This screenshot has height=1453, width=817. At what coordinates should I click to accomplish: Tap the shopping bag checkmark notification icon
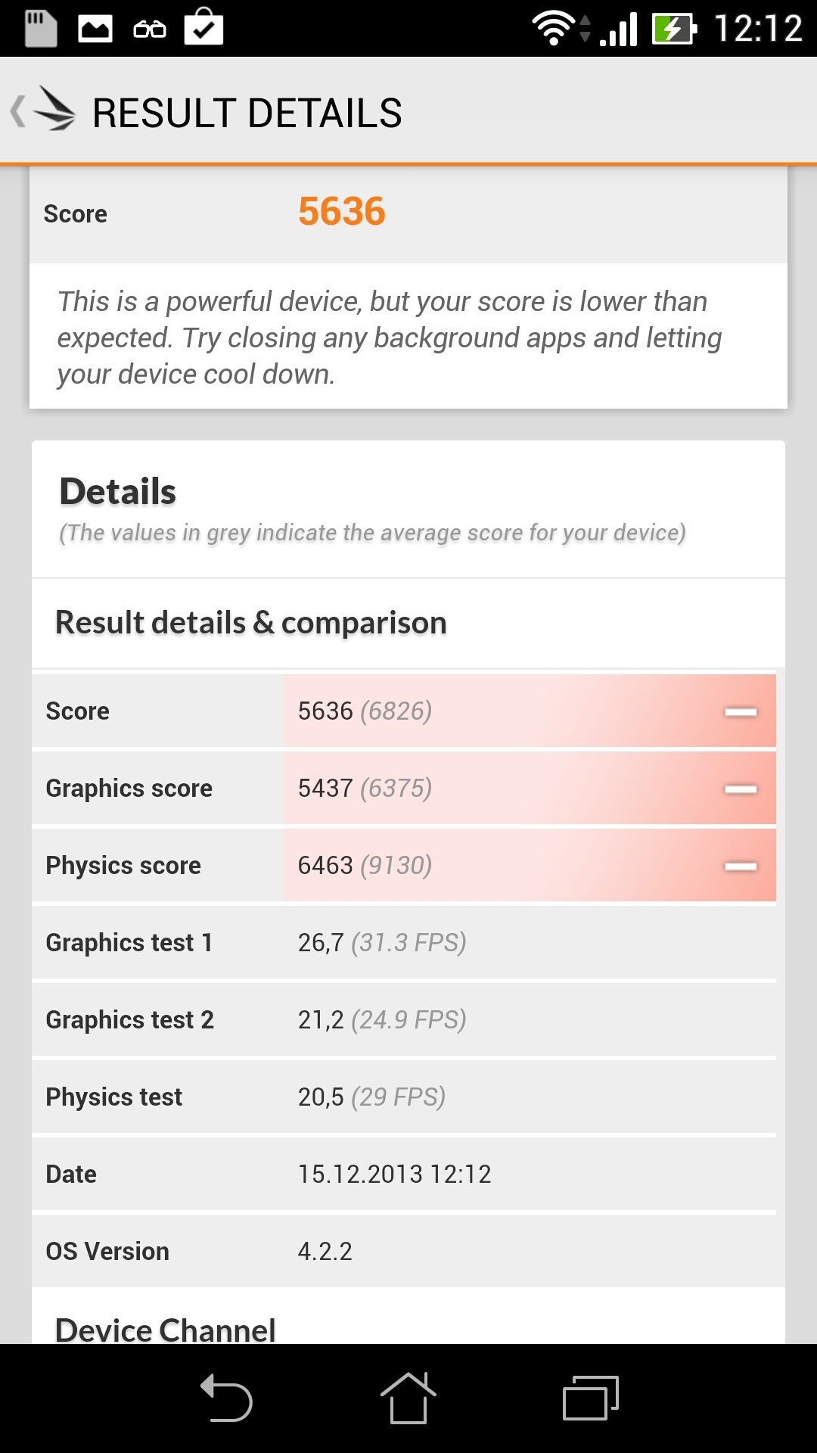pyautogui.click(x=203, y=28)
